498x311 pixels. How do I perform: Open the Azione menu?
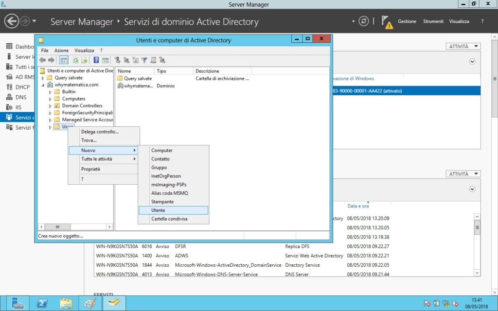pos(61,51)
